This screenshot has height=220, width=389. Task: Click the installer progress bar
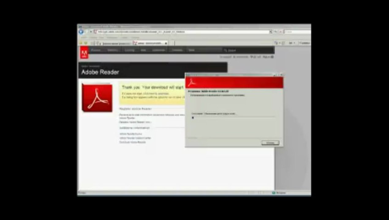233,117
